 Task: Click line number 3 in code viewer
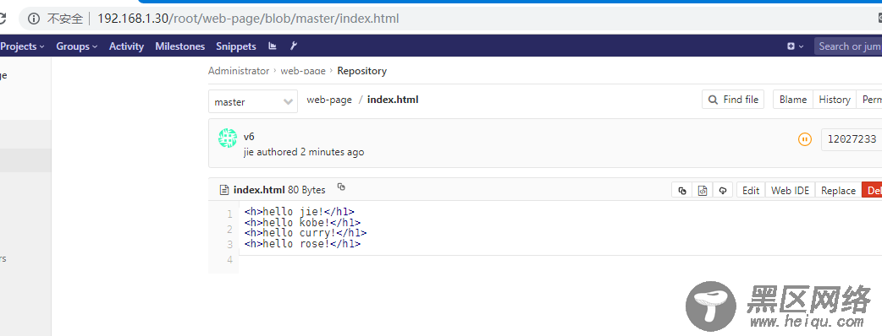(x=229, y=245)
